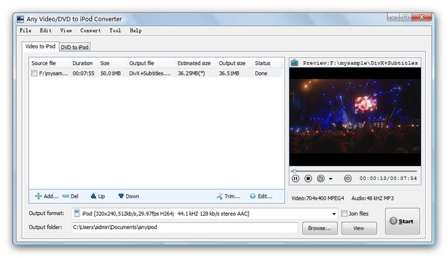Screen dimensions: 448x258
Task: Click the Done status cell
Action: pos(261,73)
